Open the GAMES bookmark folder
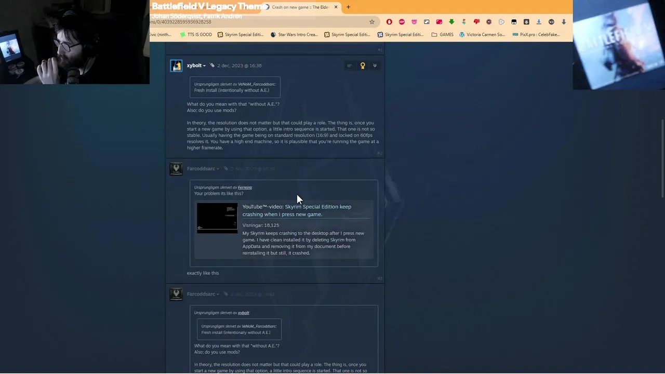Viewport: 665px width, 374px height. tap(443, 35)
